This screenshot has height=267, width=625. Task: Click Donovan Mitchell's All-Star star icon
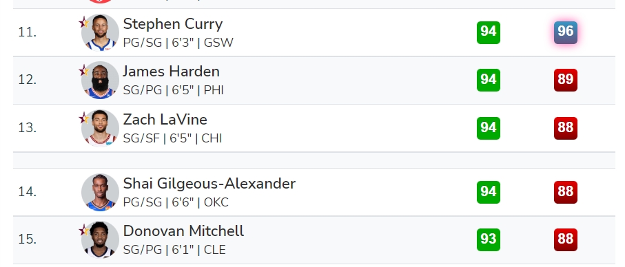click(x=83, y=230)
